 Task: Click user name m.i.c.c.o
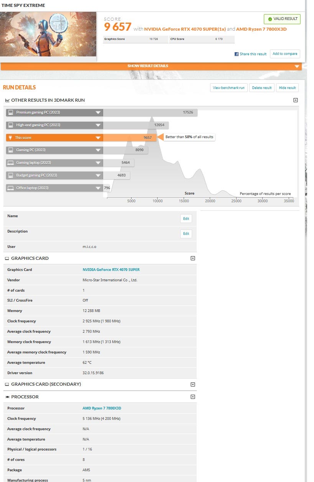[x=90, y=247]
